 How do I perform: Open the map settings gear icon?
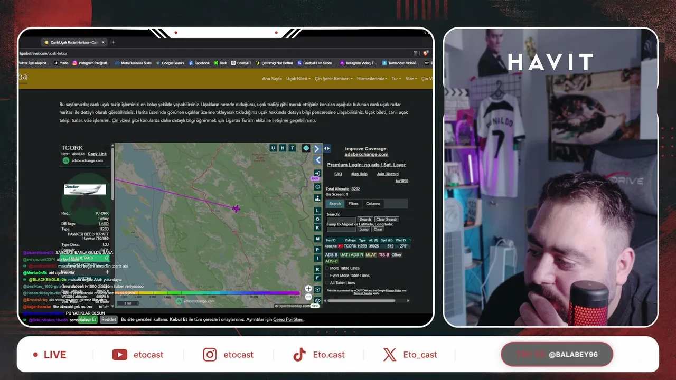coord(317,187)
